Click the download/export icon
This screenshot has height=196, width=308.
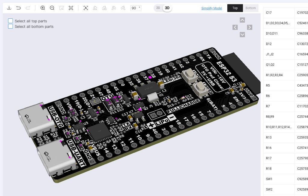(9, 8)
